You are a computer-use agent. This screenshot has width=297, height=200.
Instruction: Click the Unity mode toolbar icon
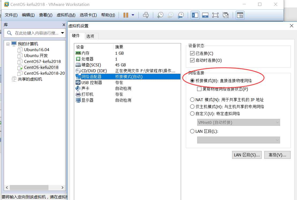tap(225, 15)
